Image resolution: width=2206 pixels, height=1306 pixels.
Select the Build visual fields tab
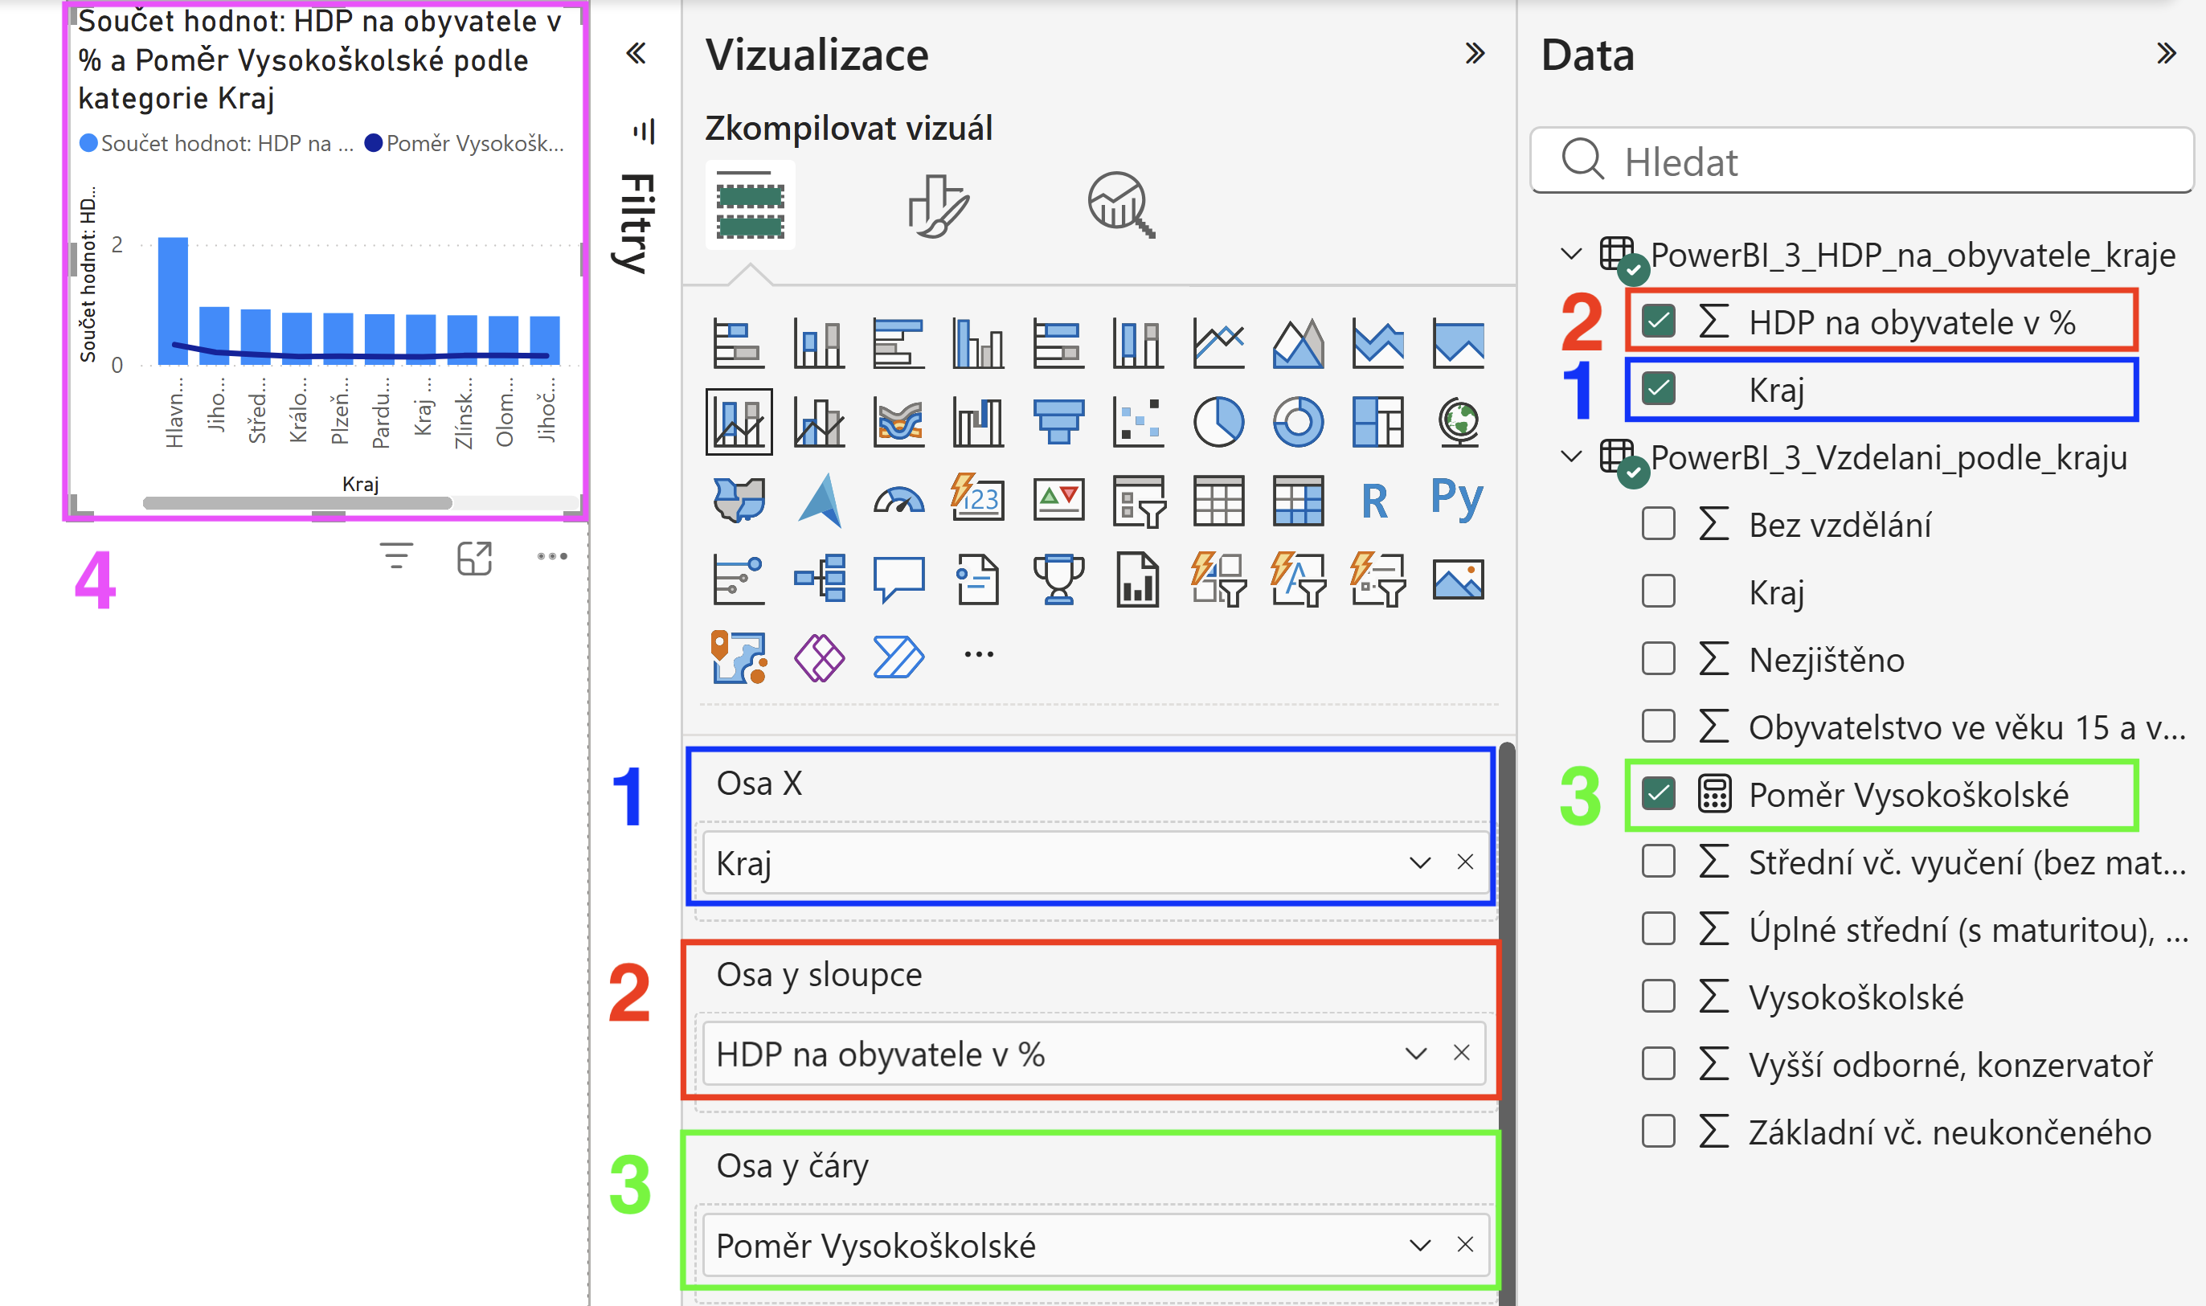coord(750,204)
